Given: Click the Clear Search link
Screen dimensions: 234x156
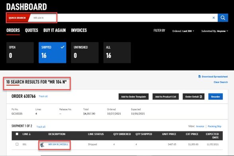Looking at the screenshot, I should coord(220,82).
